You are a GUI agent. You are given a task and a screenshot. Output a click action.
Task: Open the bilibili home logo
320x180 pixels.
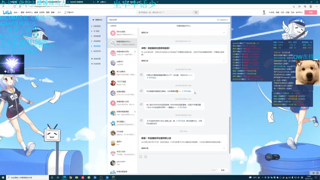pos(7,12)
